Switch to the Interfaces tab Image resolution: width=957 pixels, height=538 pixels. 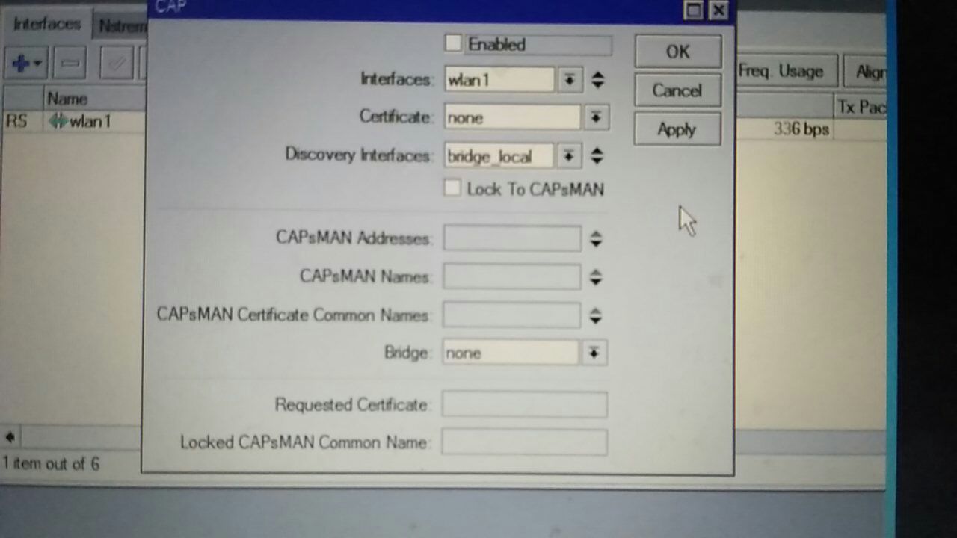pos(46,24)
